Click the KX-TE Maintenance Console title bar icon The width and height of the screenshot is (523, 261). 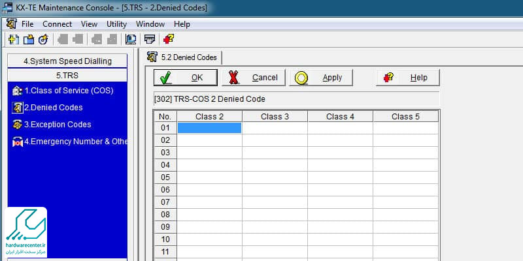[7, 7]
